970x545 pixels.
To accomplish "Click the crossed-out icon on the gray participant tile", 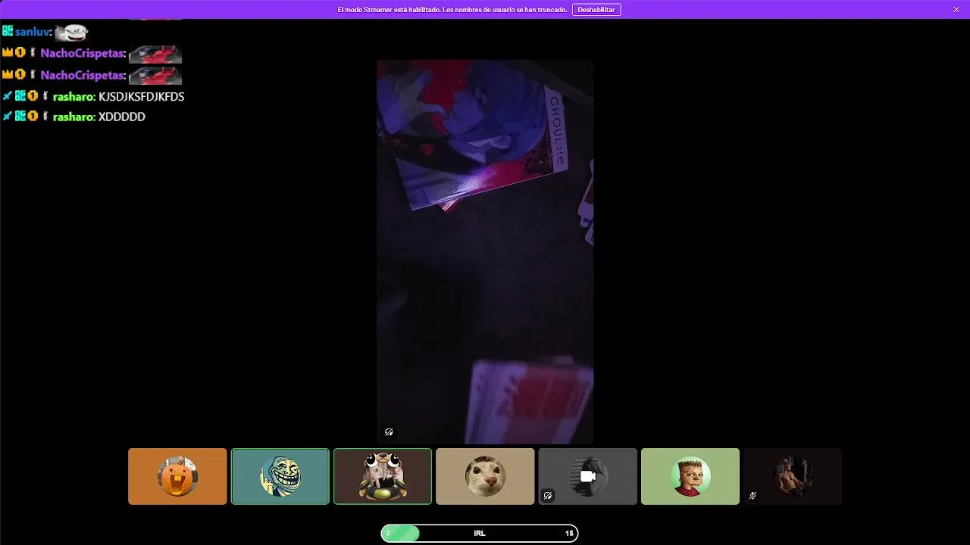I will pos(548,496).
